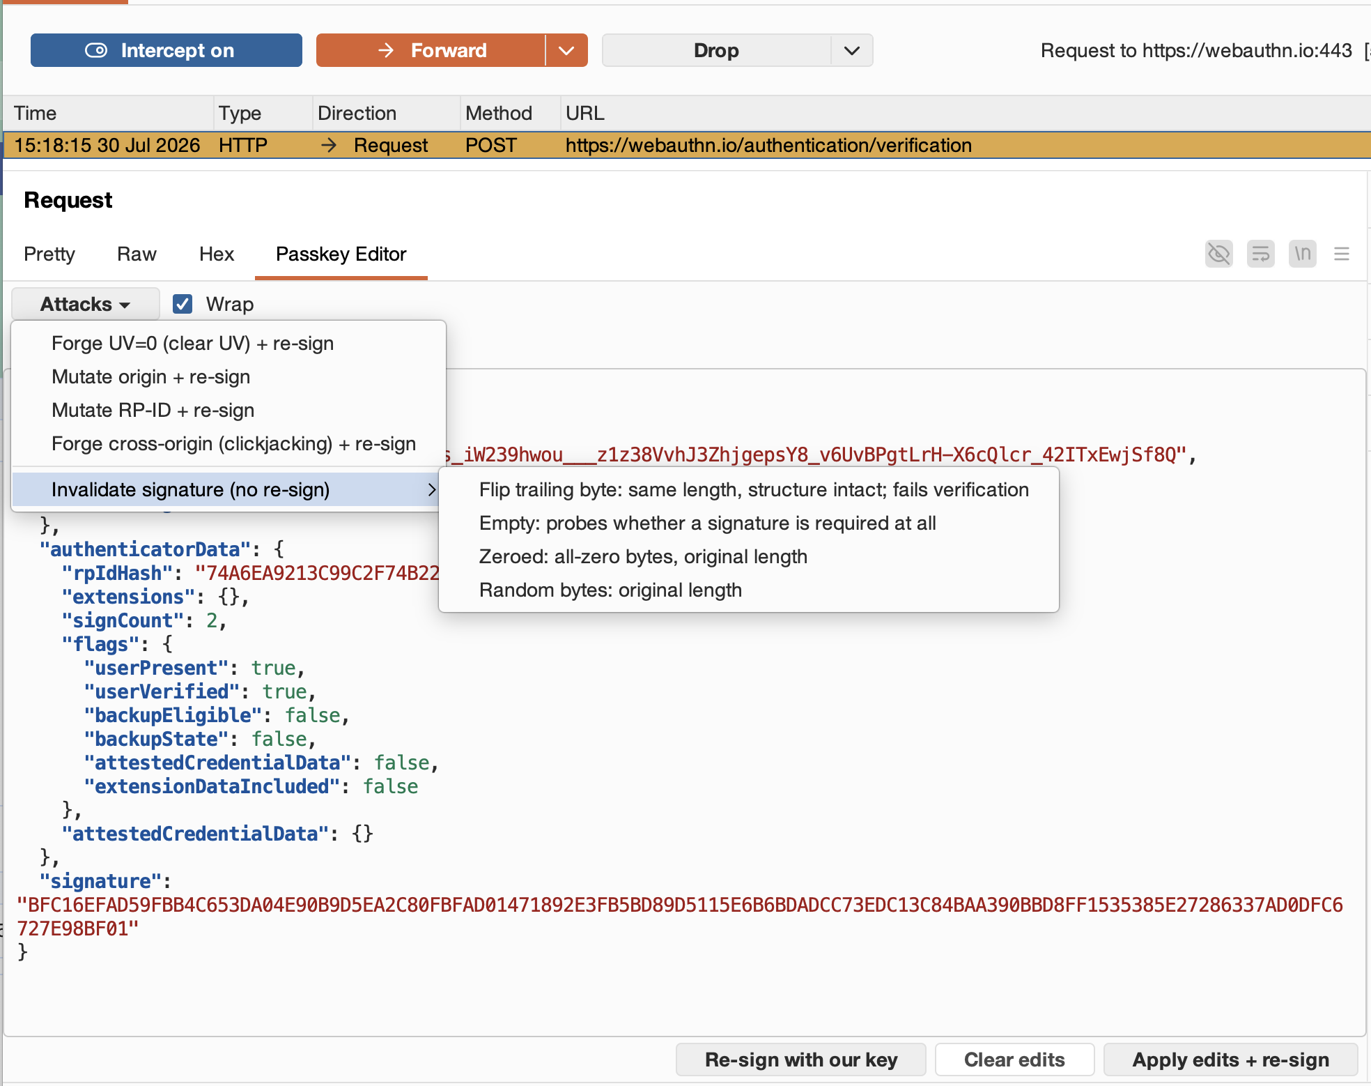Viewport: 1371px width, 1086px height.
Task: Open the Drop dropdown arrow
Action: pos(852,50)
